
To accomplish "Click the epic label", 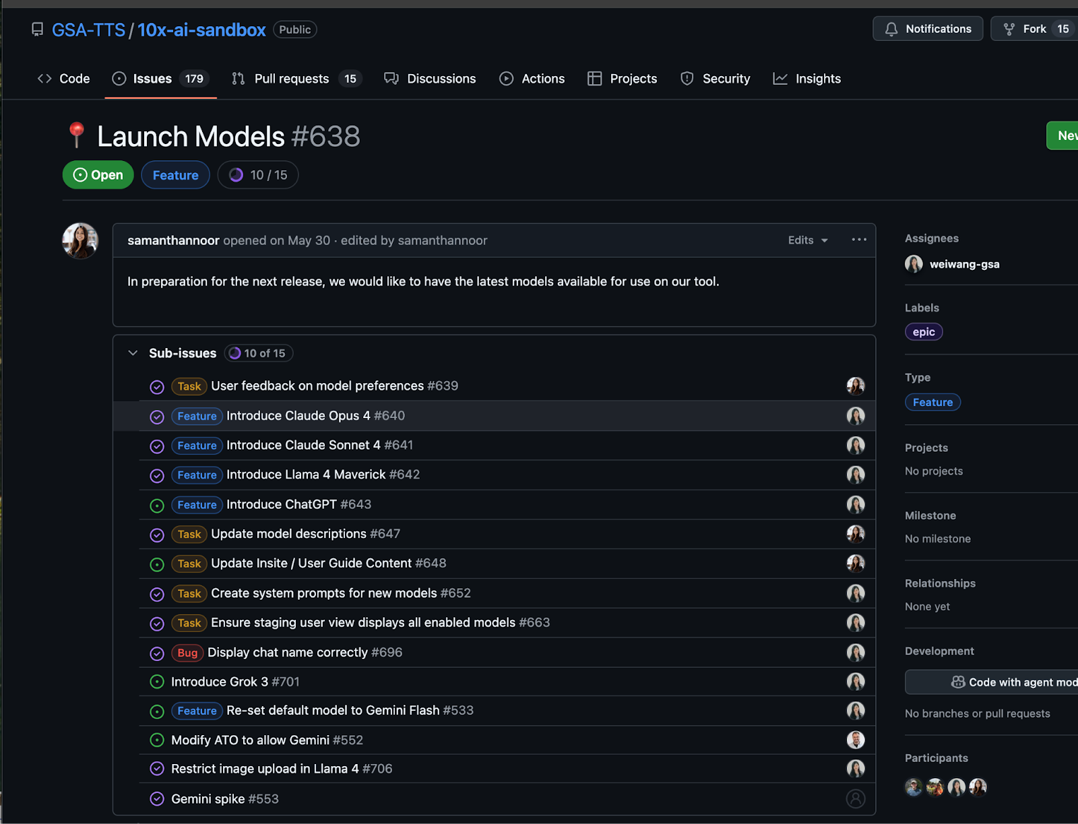I will coord(924,332).
